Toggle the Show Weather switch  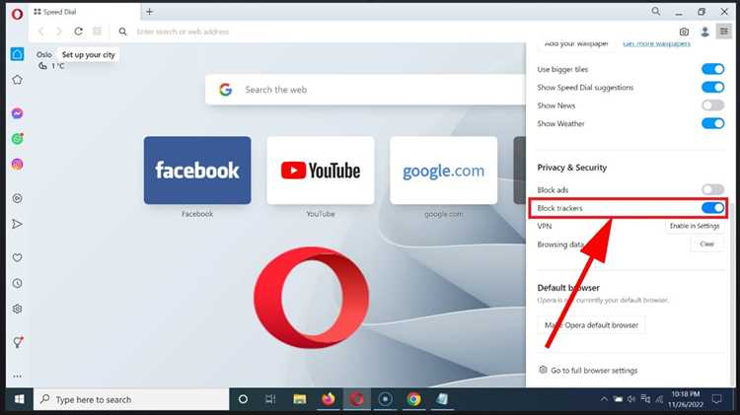(712, 123)
